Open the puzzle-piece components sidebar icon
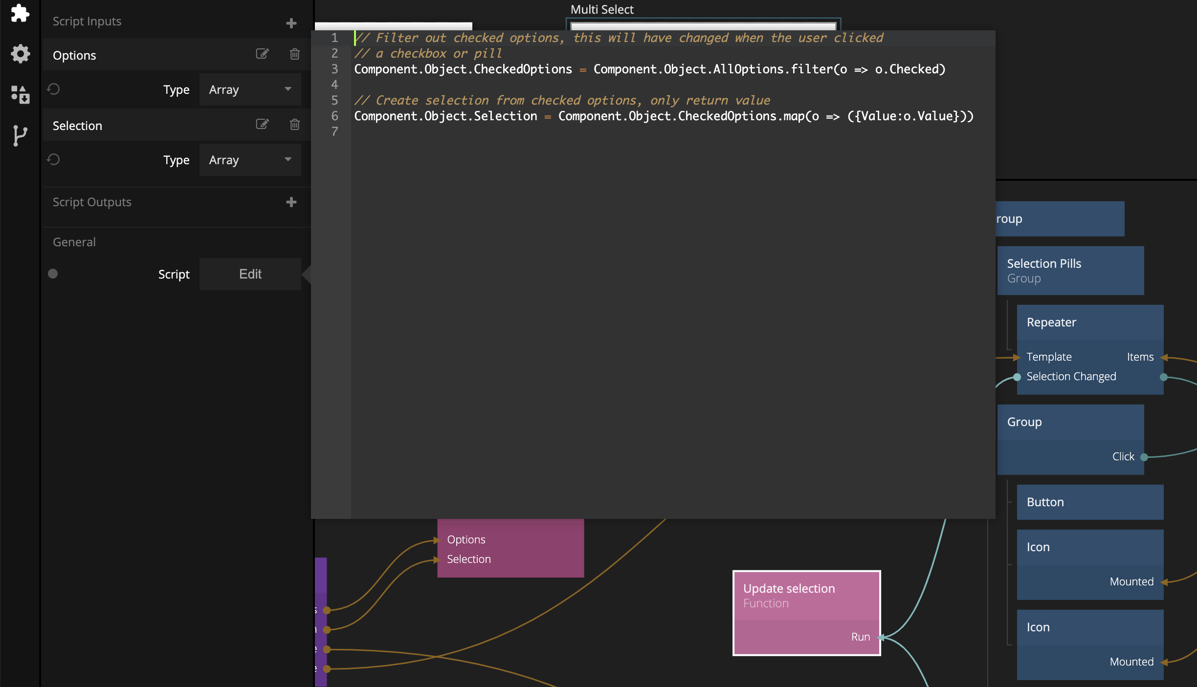The image size is (1197, 687). click(x=20, y=13)
